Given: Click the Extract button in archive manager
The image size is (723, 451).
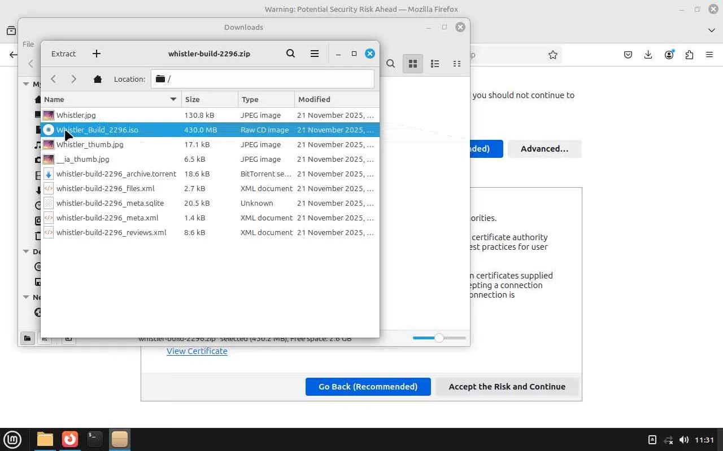Looking at the screenshot, I should pos(63,54).
